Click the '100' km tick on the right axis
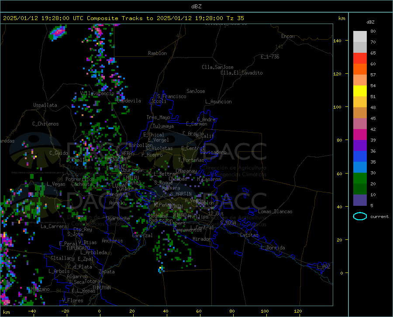Screen dimensions: 393x317 pos(337,107)
